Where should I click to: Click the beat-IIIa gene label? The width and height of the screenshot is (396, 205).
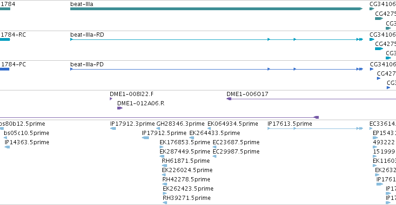click(x=81, y=4)
